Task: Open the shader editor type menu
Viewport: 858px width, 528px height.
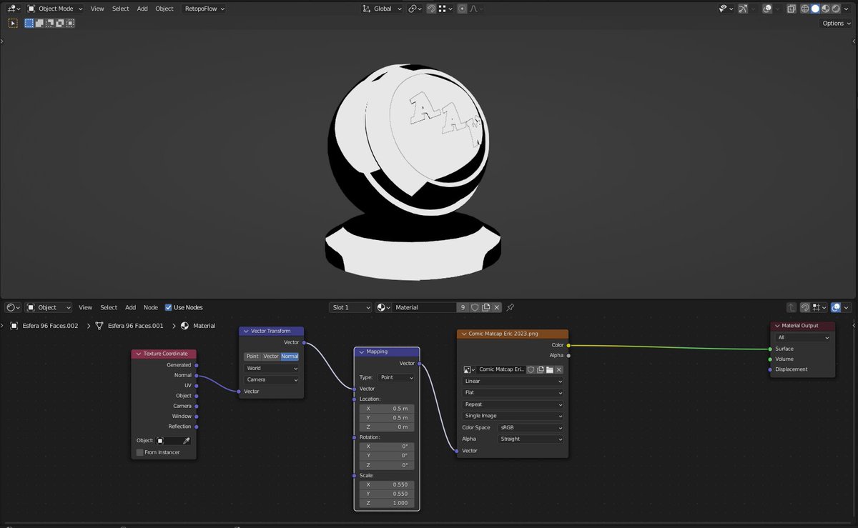Action: (13, 307)
